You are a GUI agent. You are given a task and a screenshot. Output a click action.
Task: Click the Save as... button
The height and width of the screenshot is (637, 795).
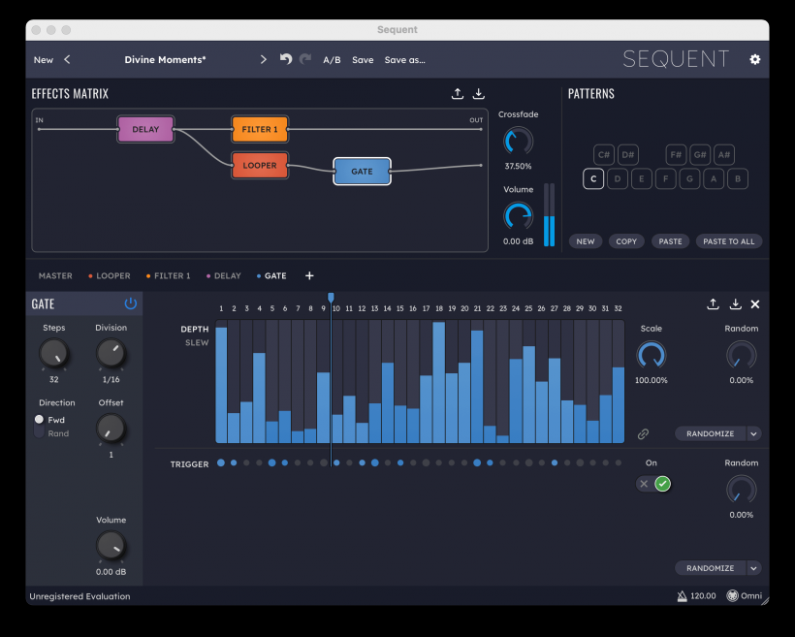(404, 60)
